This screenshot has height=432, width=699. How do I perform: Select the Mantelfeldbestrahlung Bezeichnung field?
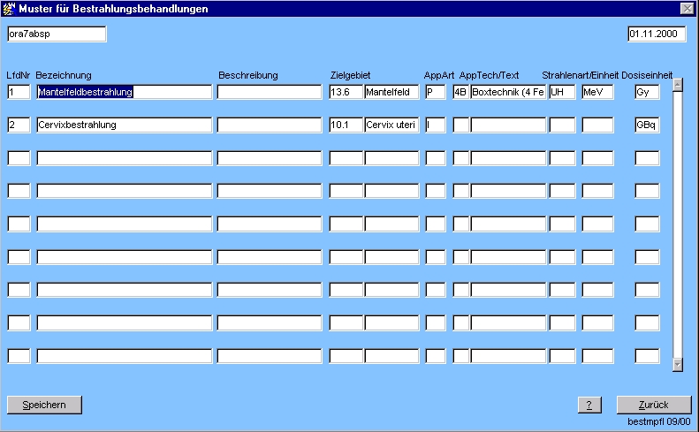tap(124, 92)
